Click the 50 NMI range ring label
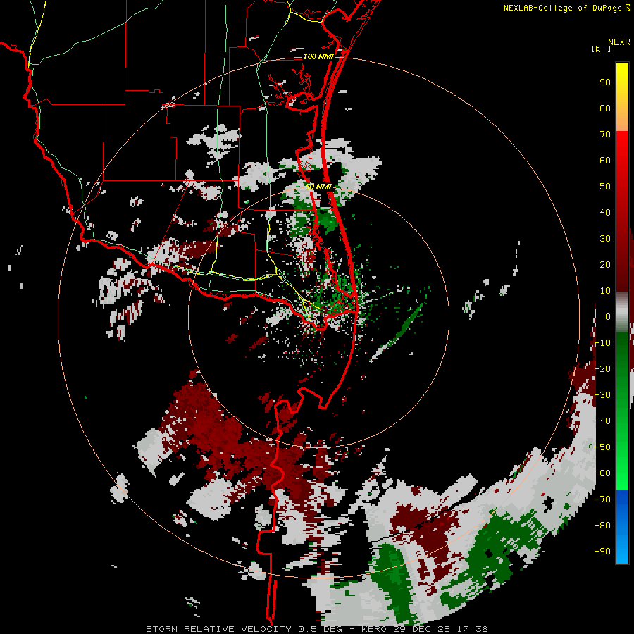The width and height of the screenshot is (634, 634). tap(318, 187)
